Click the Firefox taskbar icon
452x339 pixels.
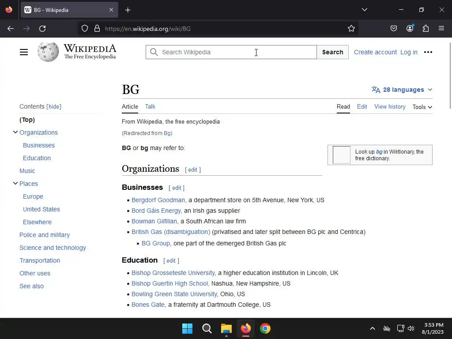tap(245, 328)
